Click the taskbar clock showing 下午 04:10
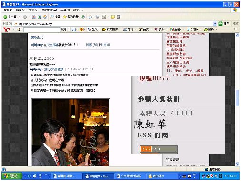This screenshot has width=241, height=181. tap(231, 176)
